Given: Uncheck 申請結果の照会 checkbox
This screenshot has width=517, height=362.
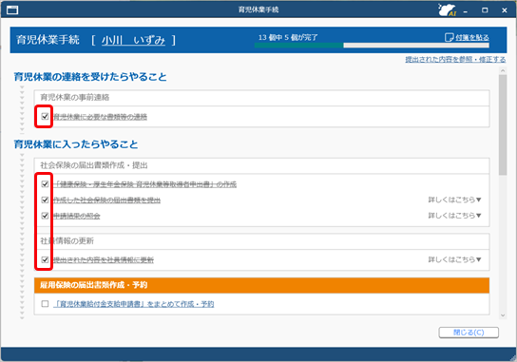Looking at the screenshot, I should pos(45,216).
